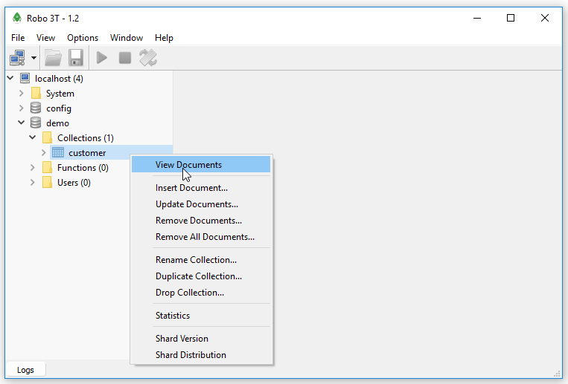Expand the System folder node
This screenshot has height=384, width=568.
(x=22, y=94)
